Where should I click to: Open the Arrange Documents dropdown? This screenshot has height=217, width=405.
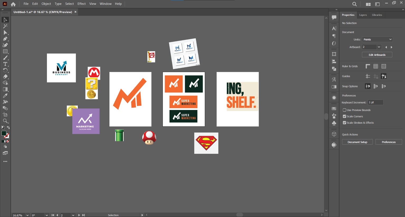tap(368, 4)
